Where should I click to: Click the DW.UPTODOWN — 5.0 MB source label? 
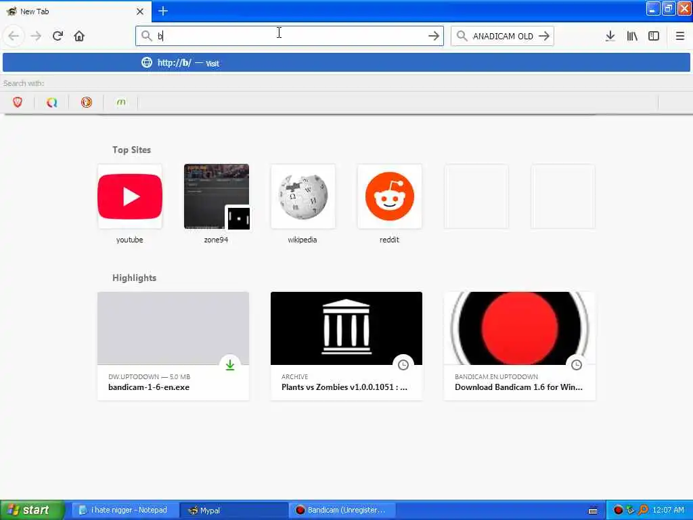point(149,376)
